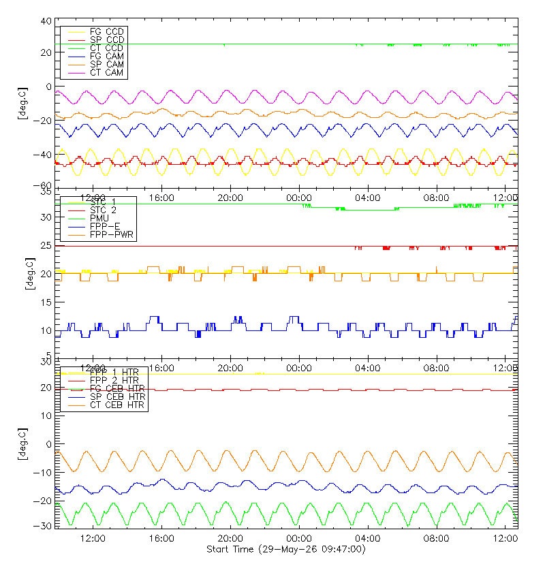Select the SP CAM legend entry
Image resolution: width=545 pixels, height=579 pixels.
(x=96, y=65)
